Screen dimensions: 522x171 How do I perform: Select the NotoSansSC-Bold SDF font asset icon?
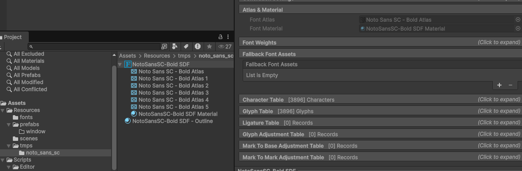pos(128,64)
